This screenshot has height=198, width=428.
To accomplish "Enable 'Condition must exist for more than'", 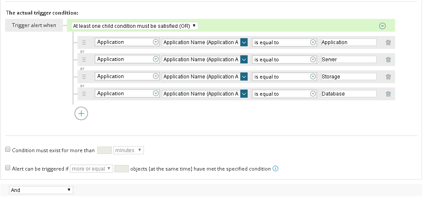I will pyautogui.click(x=8, y=150).
